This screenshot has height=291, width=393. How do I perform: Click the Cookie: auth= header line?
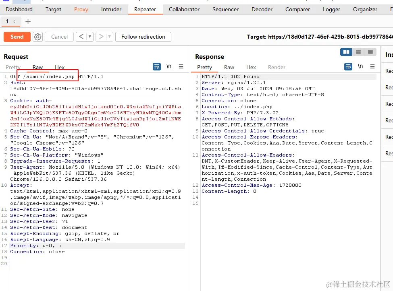click(x=31, y=101)
